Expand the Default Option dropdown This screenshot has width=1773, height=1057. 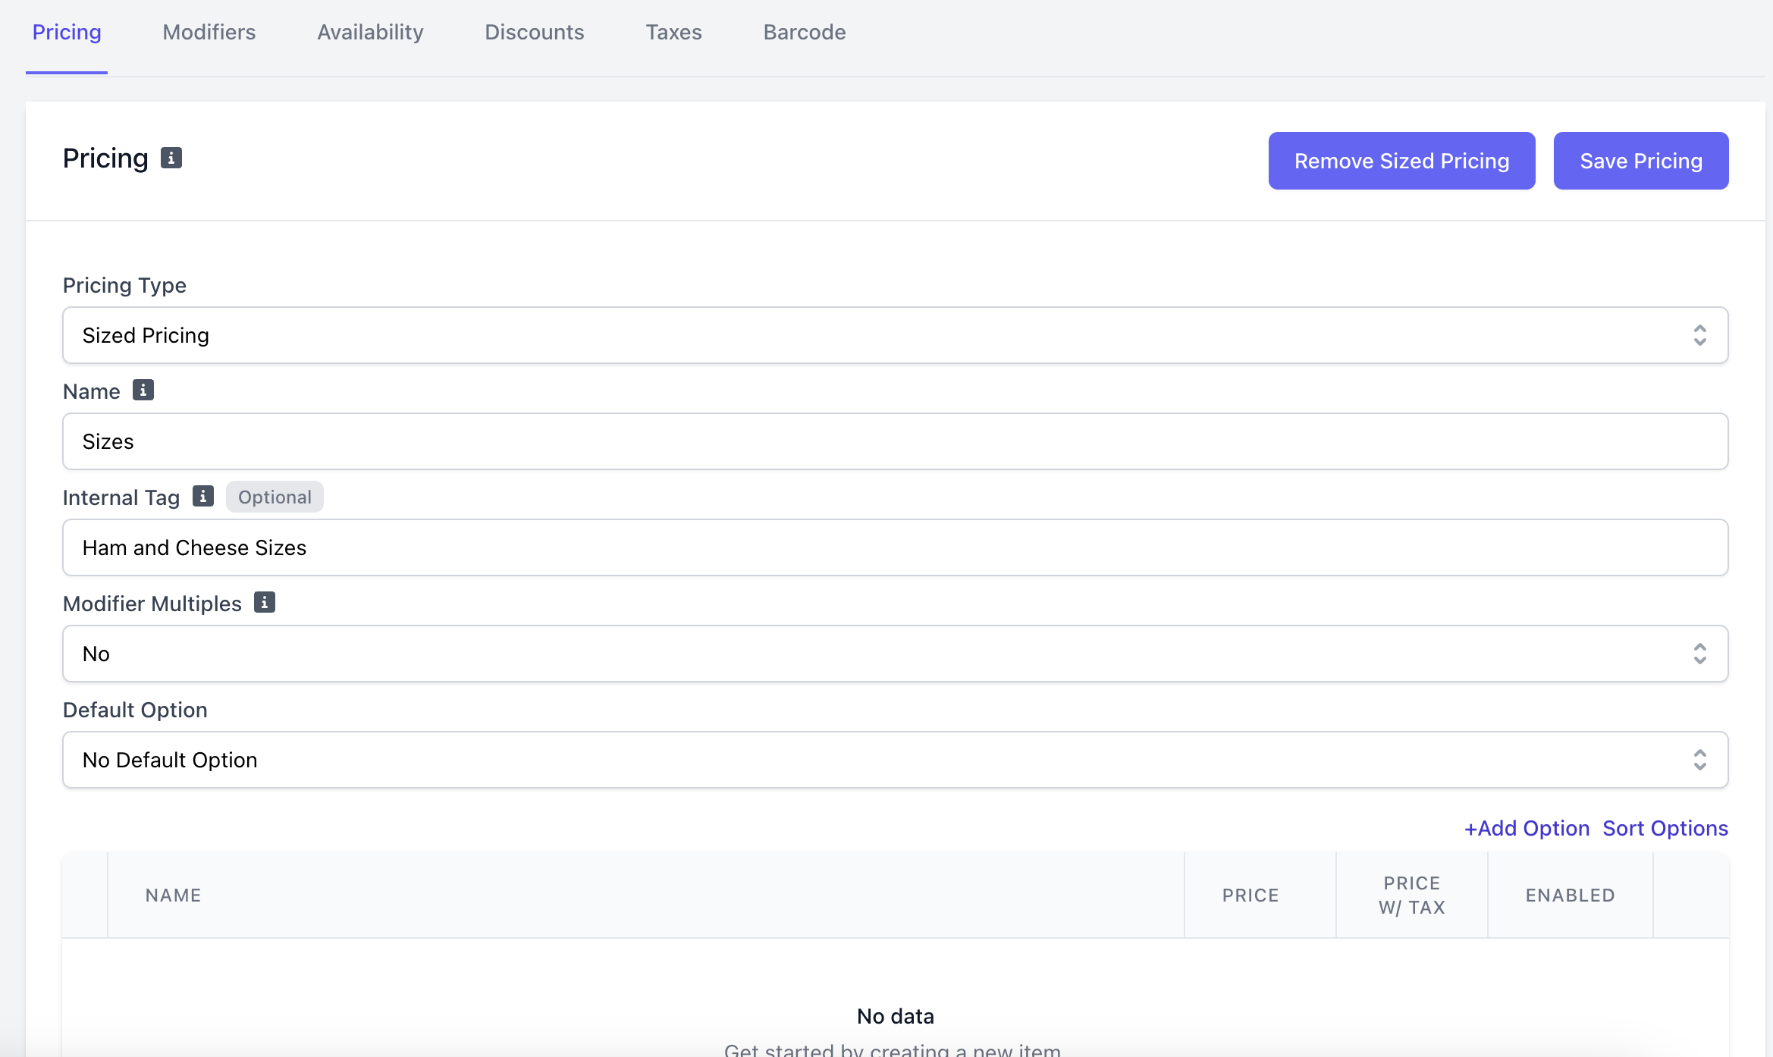click(895, 760)
